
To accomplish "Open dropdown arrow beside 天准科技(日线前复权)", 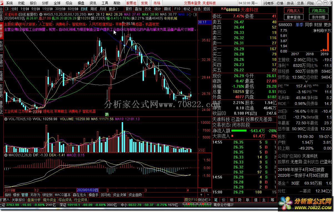I will (41, 14).
